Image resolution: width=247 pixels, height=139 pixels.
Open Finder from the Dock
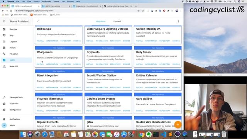click(x=23, y=134)
